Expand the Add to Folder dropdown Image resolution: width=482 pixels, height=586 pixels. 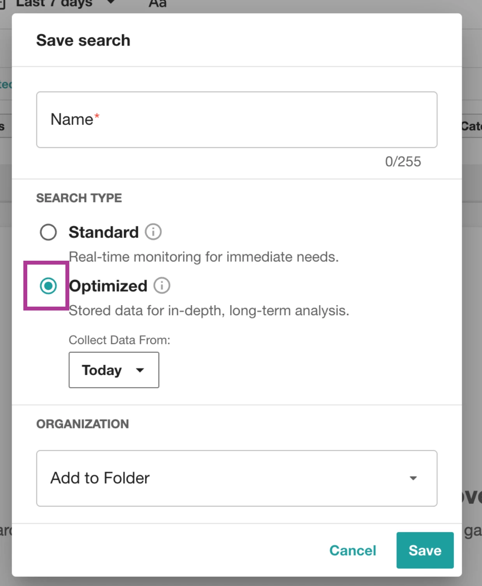(x=236, y=478)
